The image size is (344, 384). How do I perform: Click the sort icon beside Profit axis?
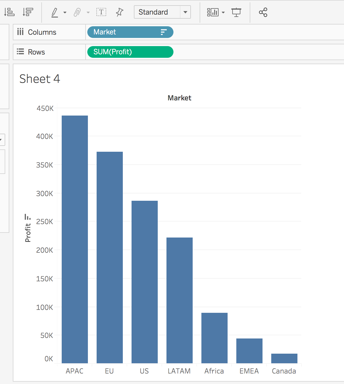point(28,217)
